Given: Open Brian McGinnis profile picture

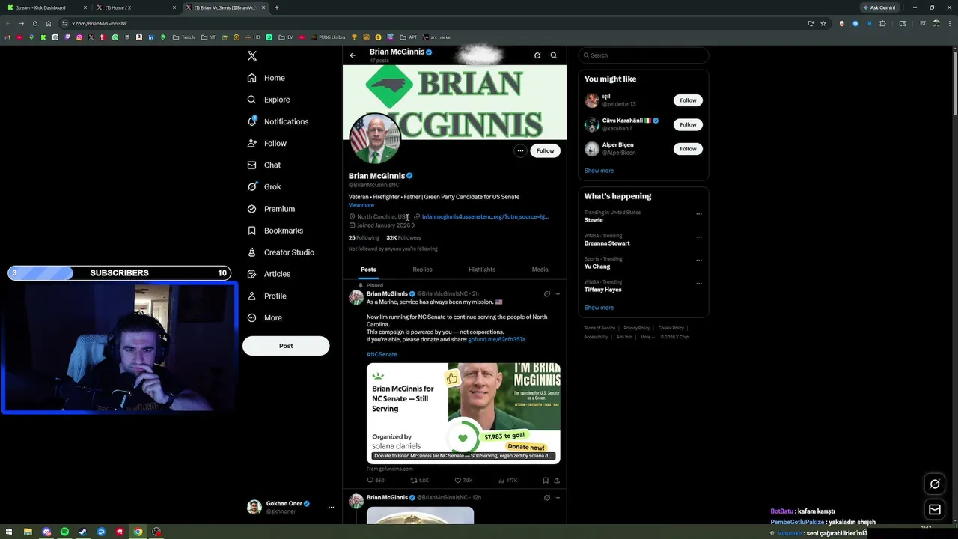Looking at the screenshot, I should tap(375, 139).
